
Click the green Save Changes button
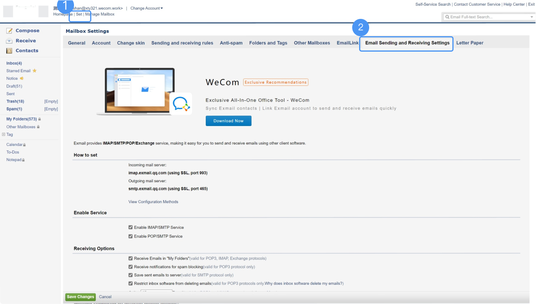(x=80, y=297)
